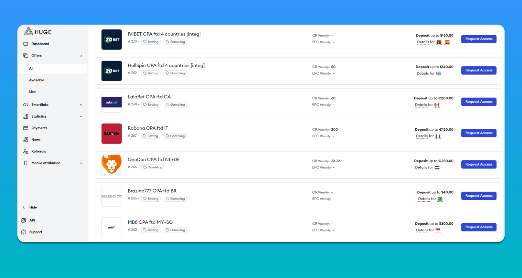Expand the Smartlinks submenu arrow
Image resolution: width=522 pixels, height=278 pixels.
coord(81,105)
